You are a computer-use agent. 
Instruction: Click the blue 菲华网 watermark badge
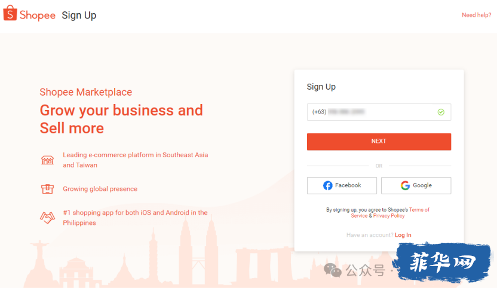[x=442, y=262]
